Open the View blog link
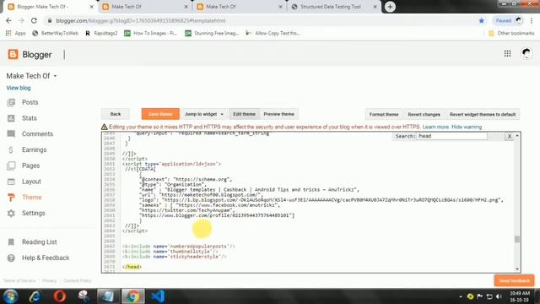The image size is (540, 304). point(19,88)
